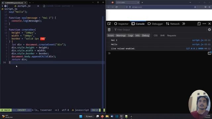The height and width of the screenshot is (119, 212).
Task: Toggle the Debug filter
Action: pyautogui.click(x=145, y=35)
